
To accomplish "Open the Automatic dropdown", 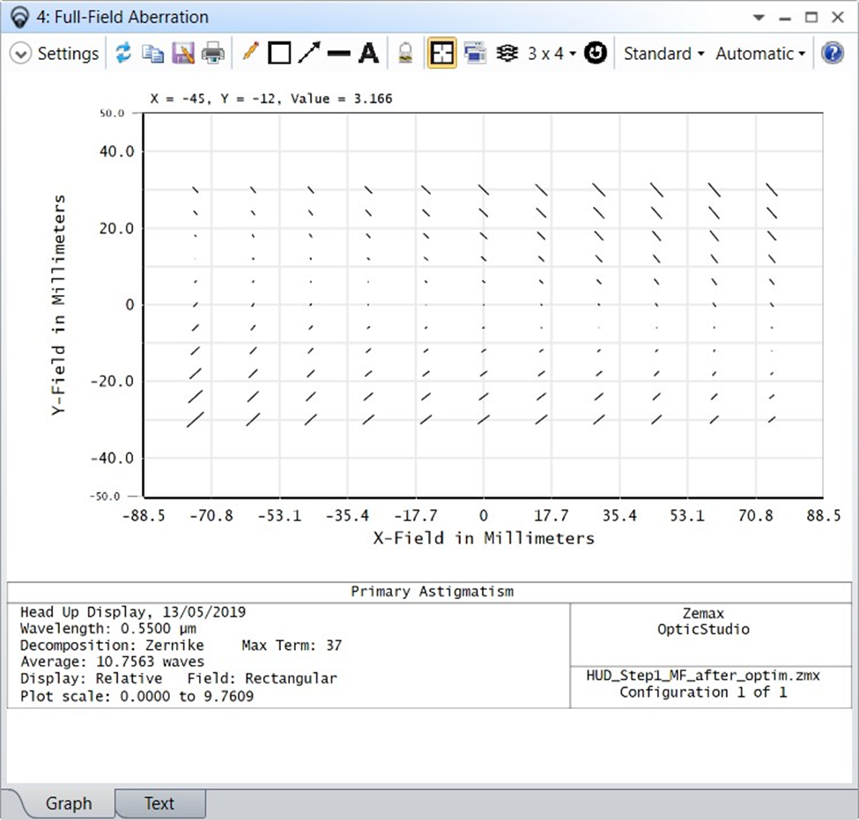I will (760, 54).
